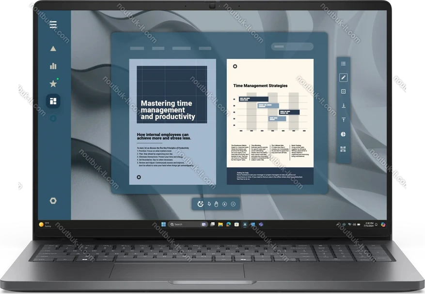Click the list icon in right toolbar
The image size is (425, 294).
[343, 63]
